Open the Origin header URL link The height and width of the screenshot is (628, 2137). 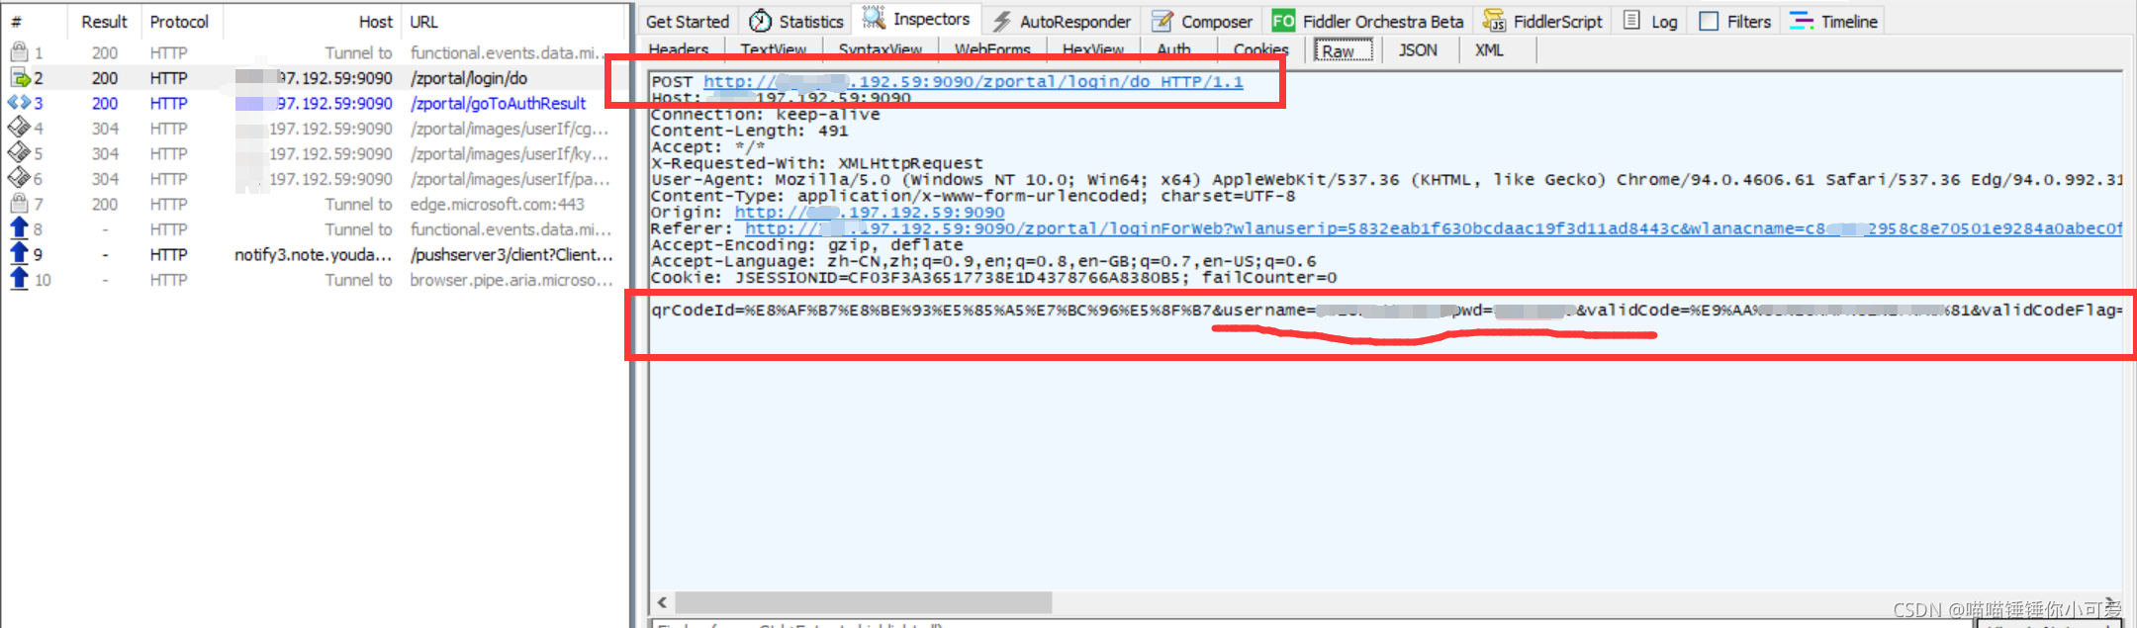point(870,213)
